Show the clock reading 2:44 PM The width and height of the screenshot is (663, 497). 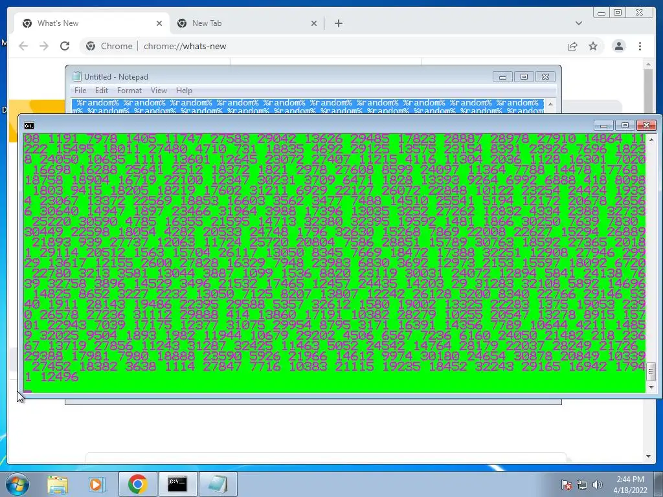[630, 485]
